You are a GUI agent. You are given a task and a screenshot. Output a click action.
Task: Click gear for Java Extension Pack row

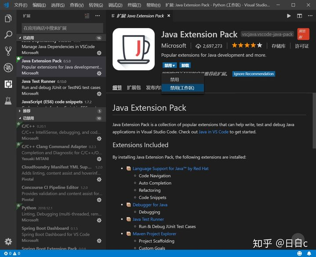[99, 73]
